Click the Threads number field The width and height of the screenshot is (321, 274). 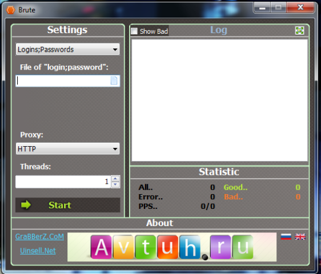pos(63,182)
